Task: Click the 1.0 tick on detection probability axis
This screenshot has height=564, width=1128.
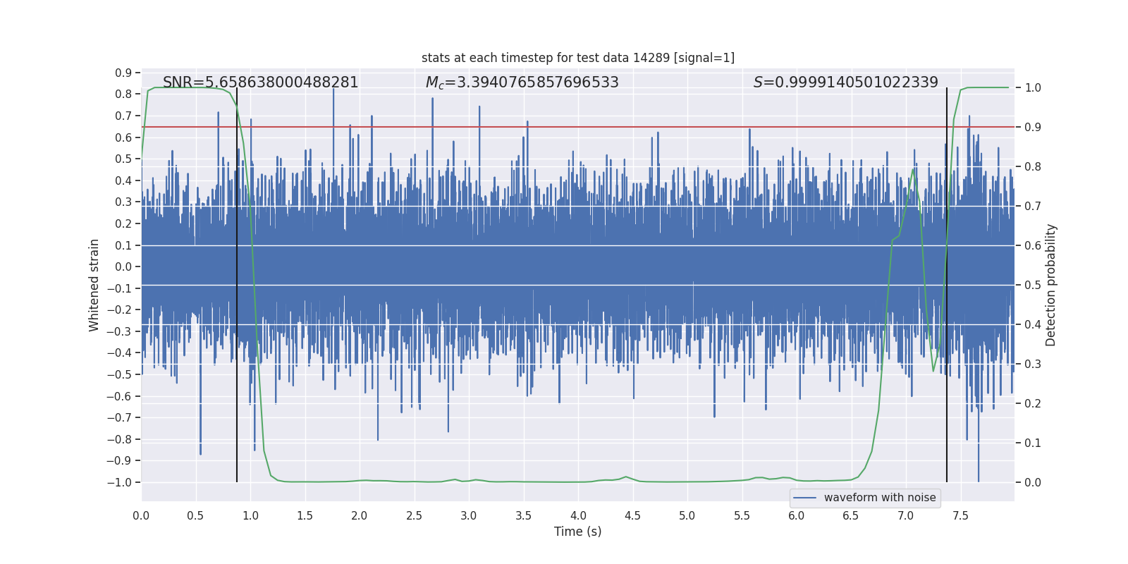Action: [1033, 87]
